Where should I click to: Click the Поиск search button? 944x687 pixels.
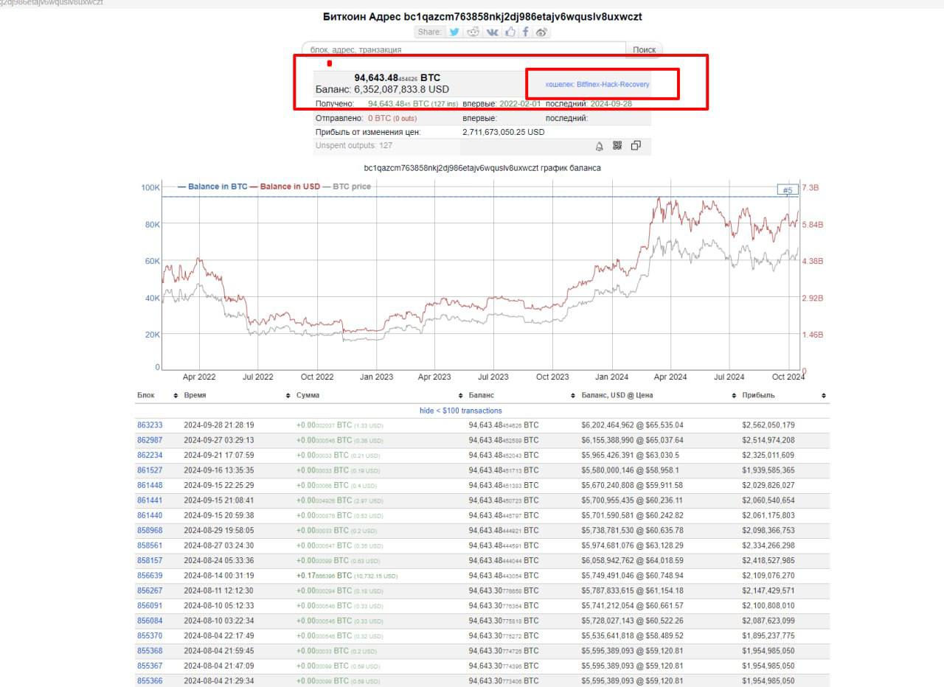[644, 49]
